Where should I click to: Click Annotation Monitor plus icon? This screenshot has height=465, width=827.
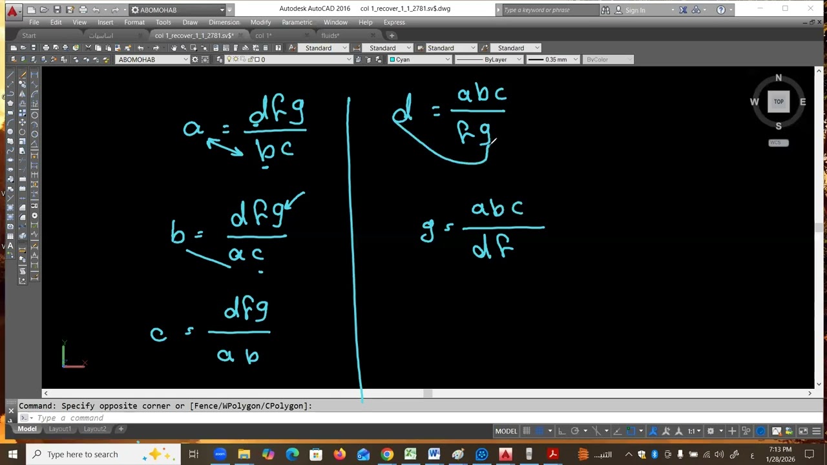coord(732,431)
